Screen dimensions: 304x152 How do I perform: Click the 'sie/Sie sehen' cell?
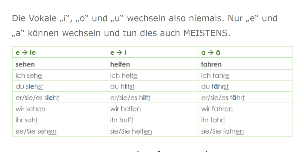point(36,131)
